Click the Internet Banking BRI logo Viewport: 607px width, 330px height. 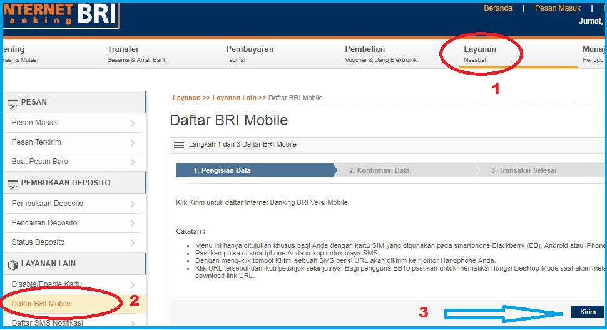click(61, 15)
